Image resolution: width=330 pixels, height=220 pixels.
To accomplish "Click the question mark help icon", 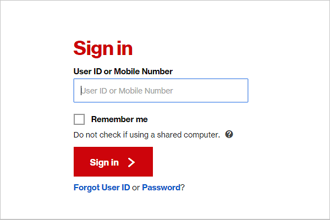I will (x=229, y=134).
